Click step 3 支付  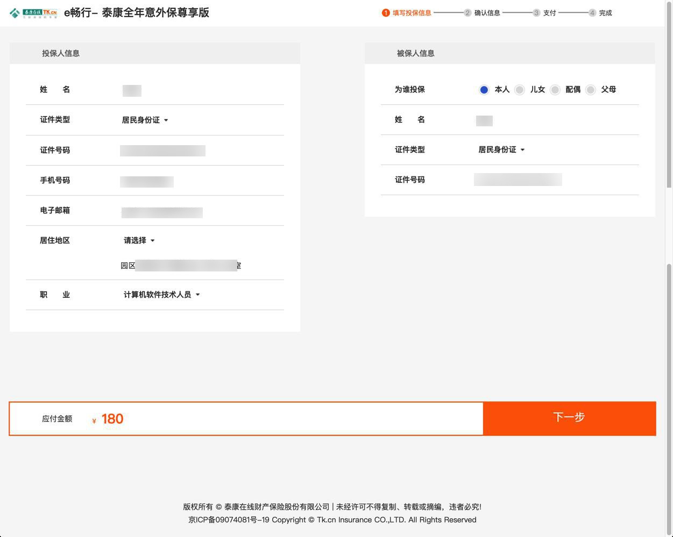coord(544,13)
